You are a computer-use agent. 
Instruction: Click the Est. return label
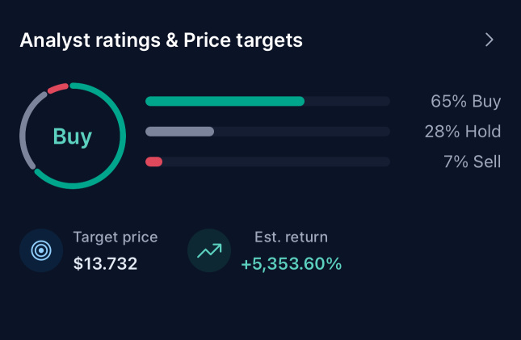point(291,237)
